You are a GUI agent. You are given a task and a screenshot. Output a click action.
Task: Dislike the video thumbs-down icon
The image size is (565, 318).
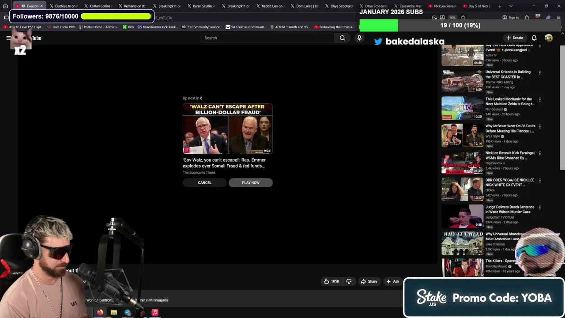coord(349,281)
